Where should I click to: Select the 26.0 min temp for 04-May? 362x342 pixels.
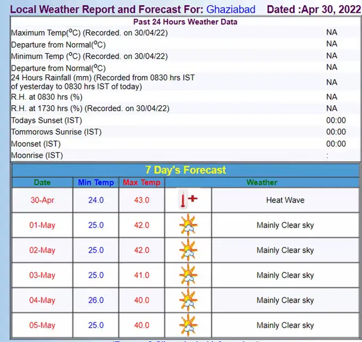click(x=96, y=300)
